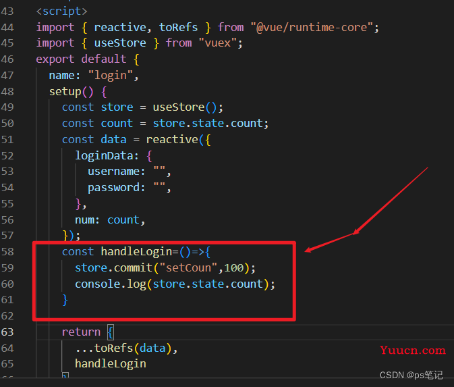Click line number 63 in the gutter

pyautogui.click(x=7, y=332)
